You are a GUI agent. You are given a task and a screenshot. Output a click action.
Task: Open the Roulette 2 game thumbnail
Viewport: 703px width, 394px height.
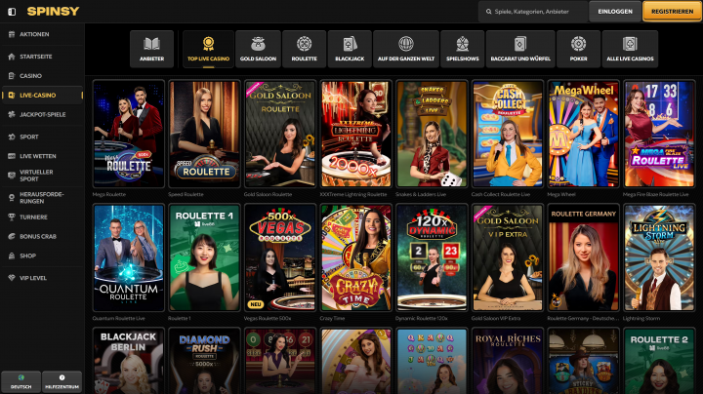tap(659, 361)
